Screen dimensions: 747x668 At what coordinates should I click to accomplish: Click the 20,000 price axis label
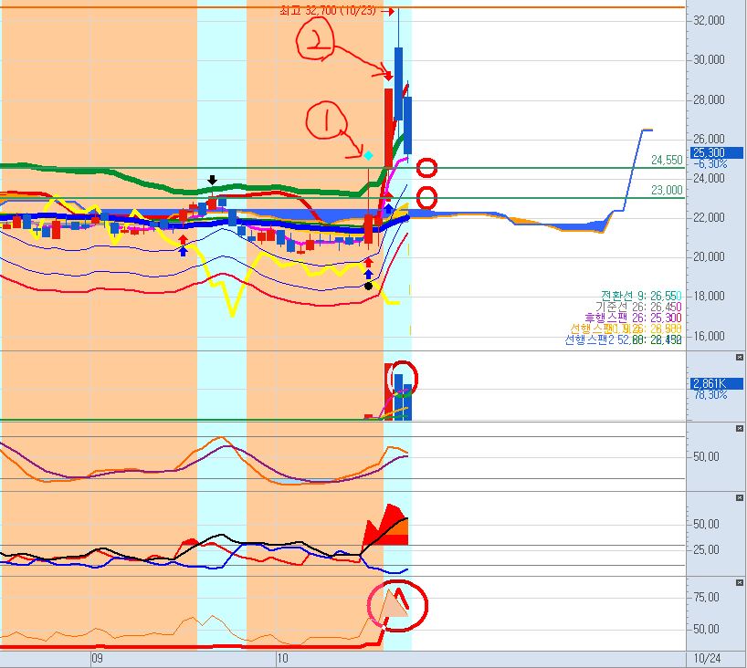click(x=709, y=257)
